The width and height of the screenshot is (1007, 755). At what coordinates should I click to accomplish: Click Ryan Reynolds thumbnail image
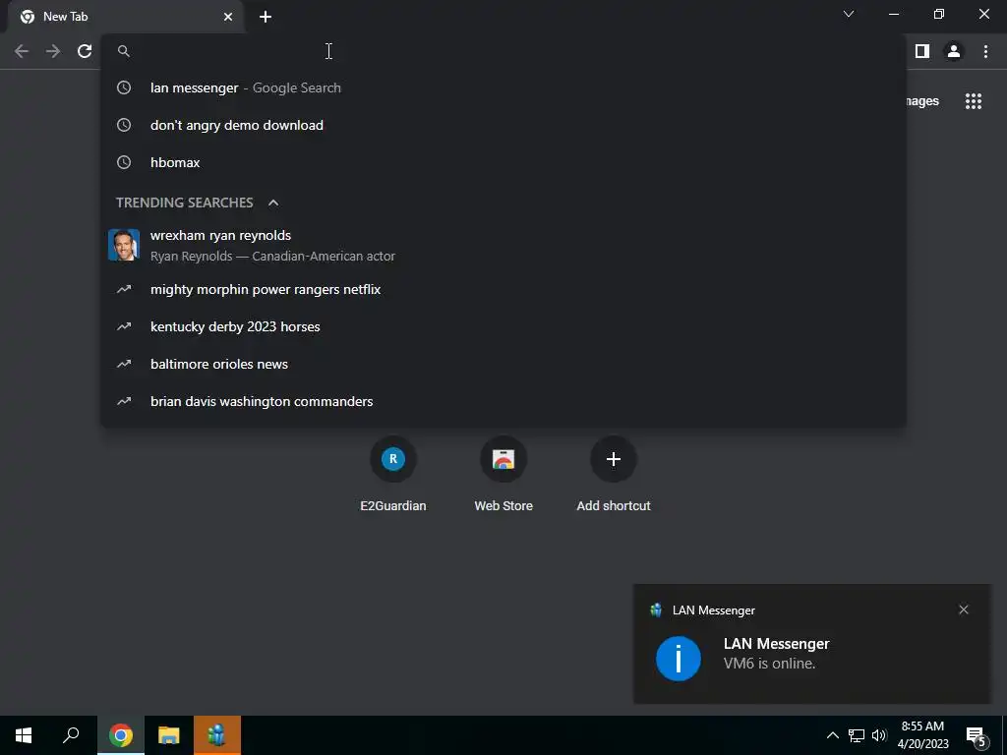click(x=124, y=245)
